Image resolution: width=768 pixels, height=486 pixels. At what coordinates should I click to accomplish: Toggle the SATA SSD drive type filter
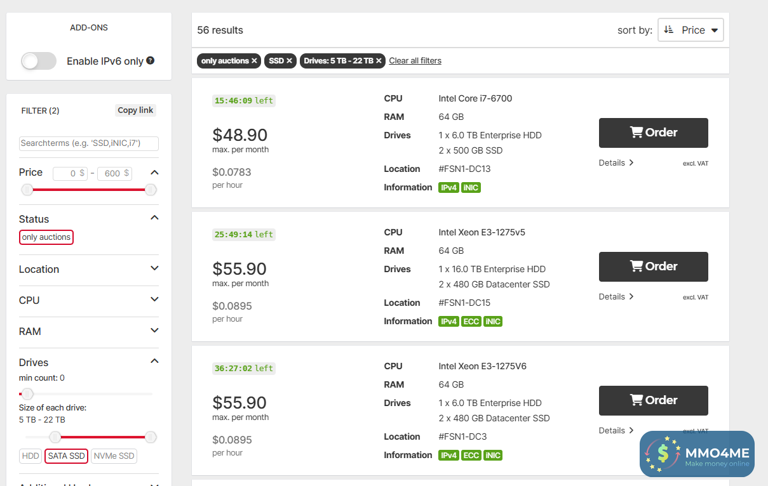(67, 456)
